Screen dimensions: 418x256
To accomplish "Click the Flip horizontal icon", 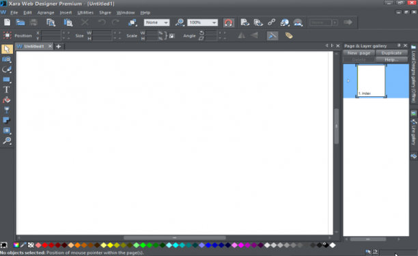I will pyautogui.click(x=242, y=35).
